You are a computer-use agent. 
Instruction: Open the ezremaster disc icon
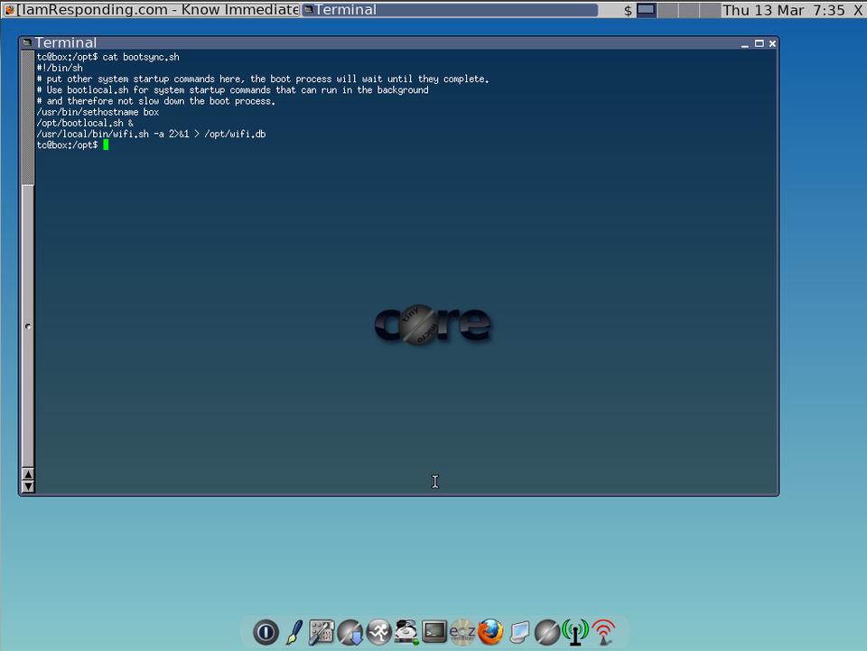tap(462, 632)
